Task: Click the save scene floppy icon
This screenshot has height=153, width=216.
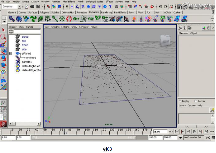Action: 38,7
